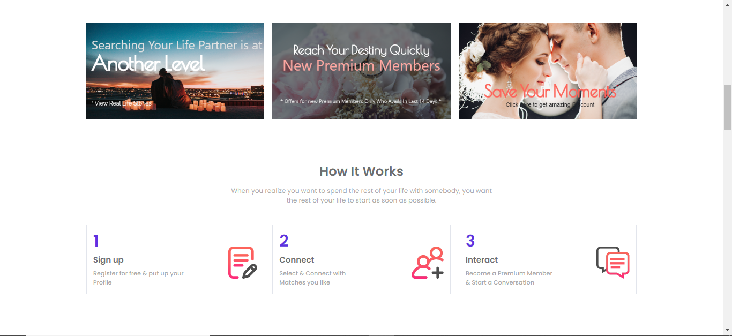This screenshot has width=732, height=336.
Task: Select the "Interact" step heading
Action: click(482, 260)
